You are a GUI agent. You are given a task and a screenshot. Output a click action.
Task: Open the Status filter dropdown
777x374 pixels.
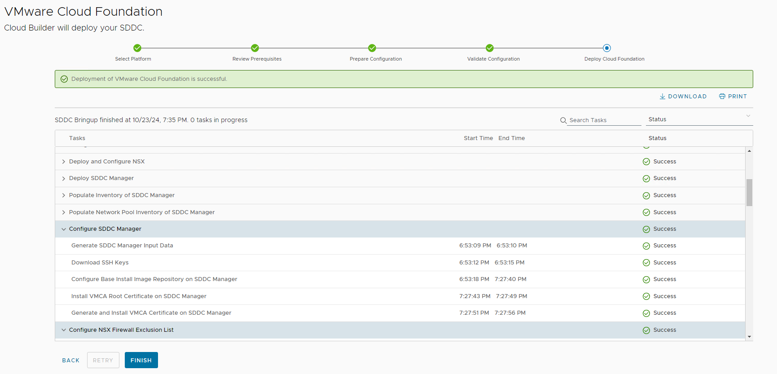coord(699,119)
